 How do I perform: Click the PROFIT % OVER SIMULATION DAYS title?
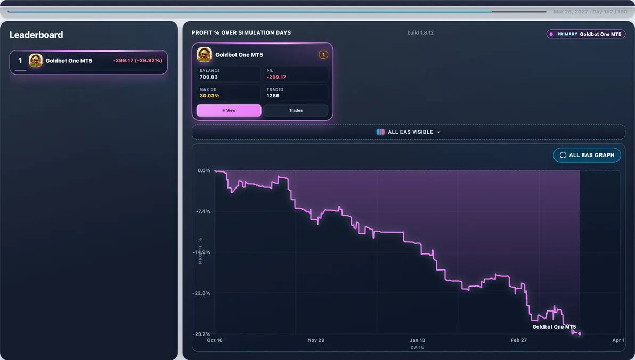tap(241, 33)
